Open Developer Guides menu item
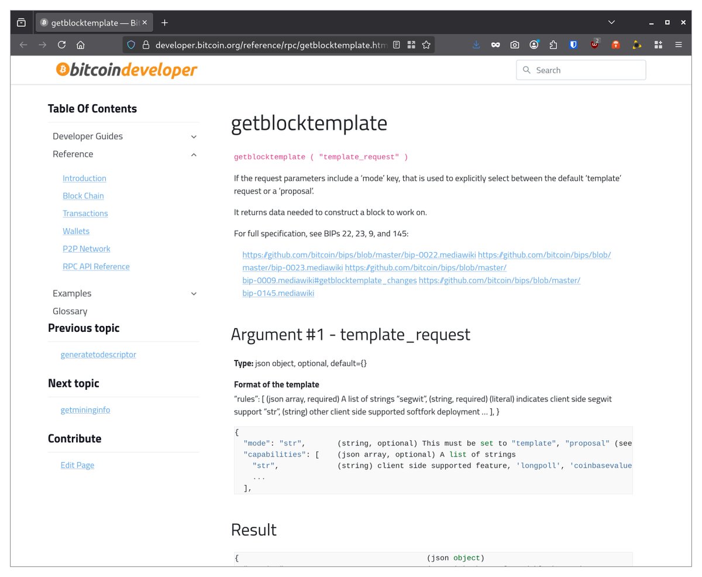The height and width of the screenshot is (577, 702). point(88,136)
